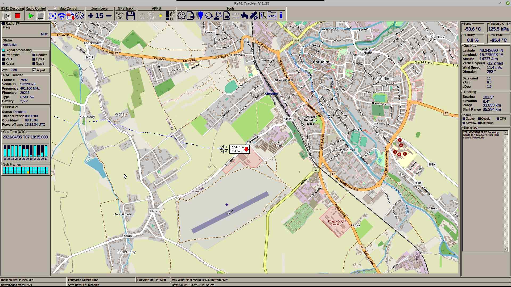The image size is (511, 287).
Task: Open the info icon in Tools
Action: (x=281, y=16)
